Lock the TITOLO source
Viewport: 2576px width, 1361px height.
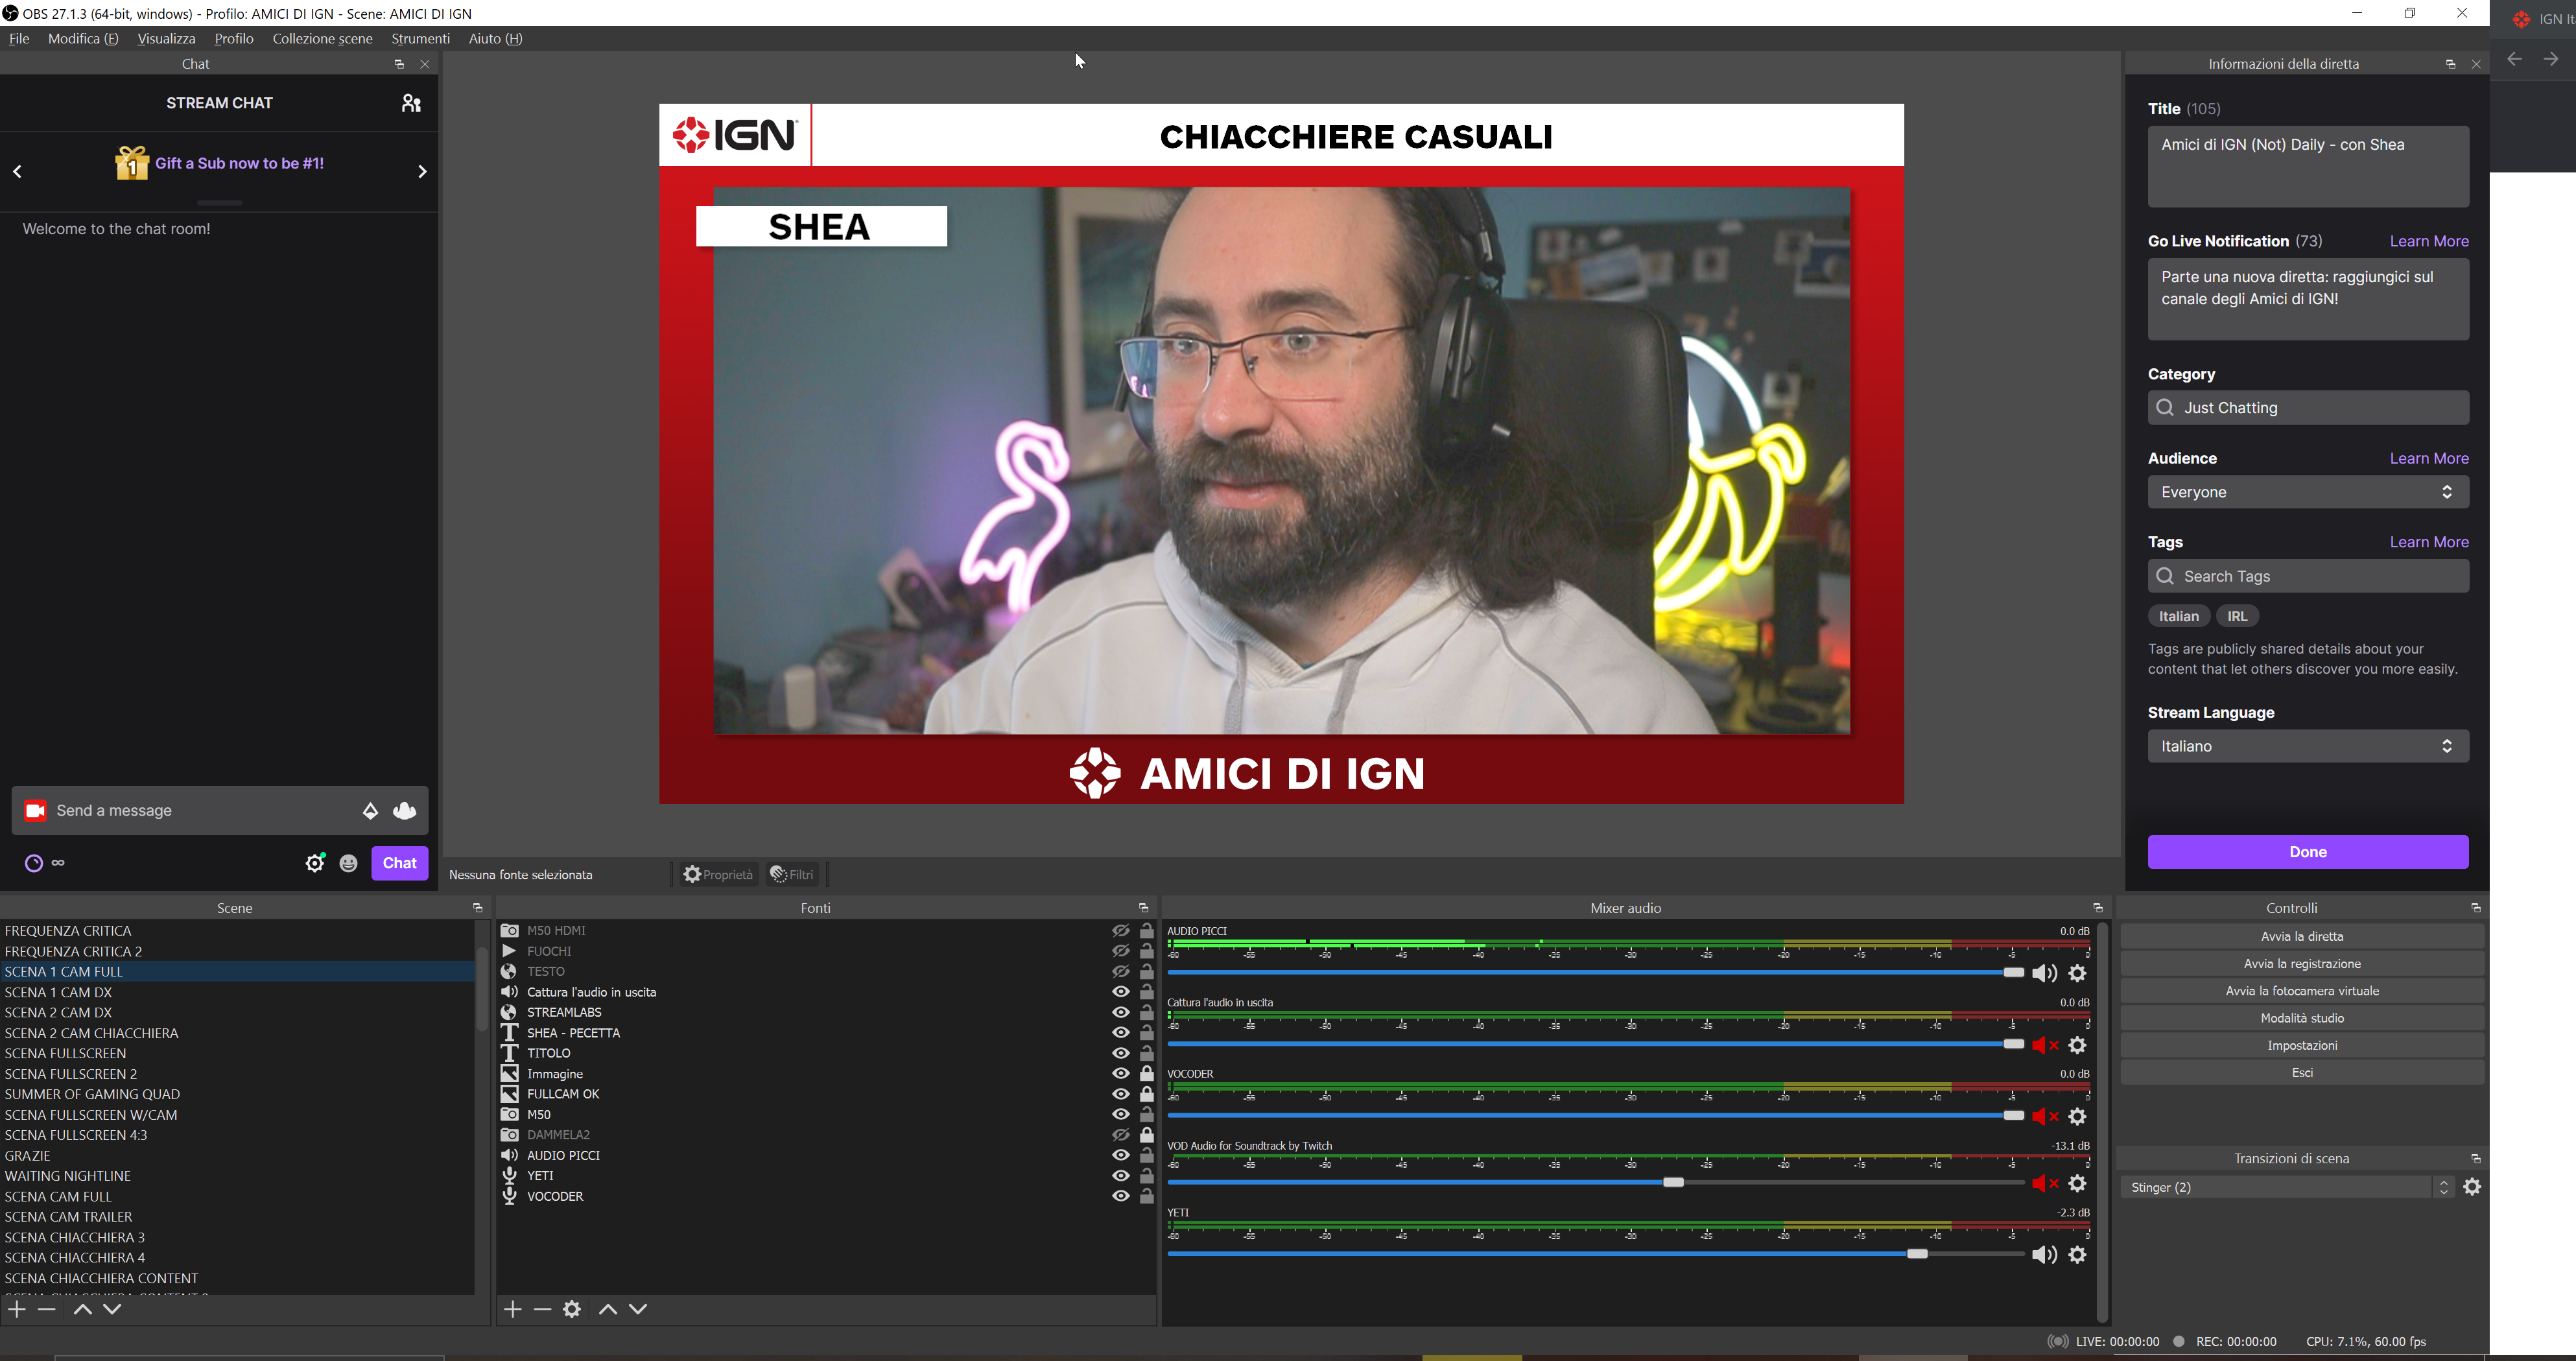[1147, 1053]
